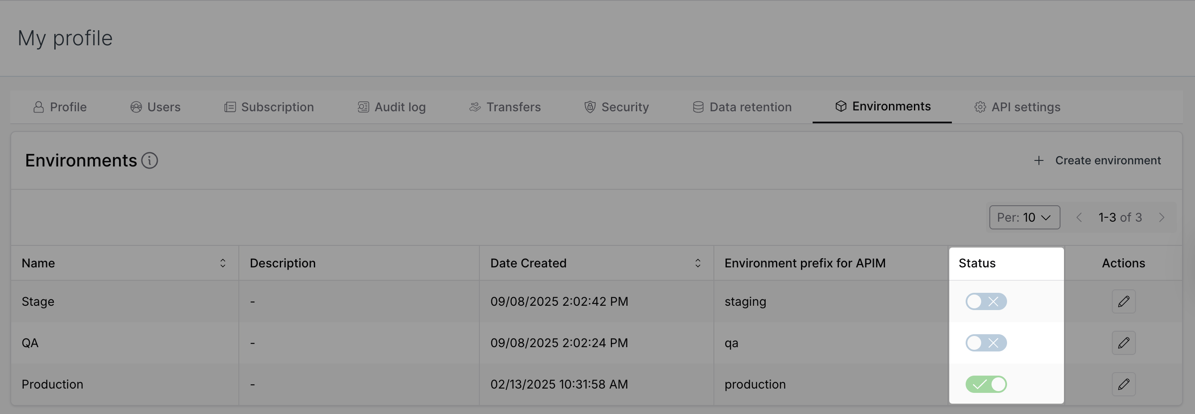Image resolution: width=1195 pixels, height=414 pixels.
Task: Click the edit pencil for the Production row
Action: (x=1123, y=384)
